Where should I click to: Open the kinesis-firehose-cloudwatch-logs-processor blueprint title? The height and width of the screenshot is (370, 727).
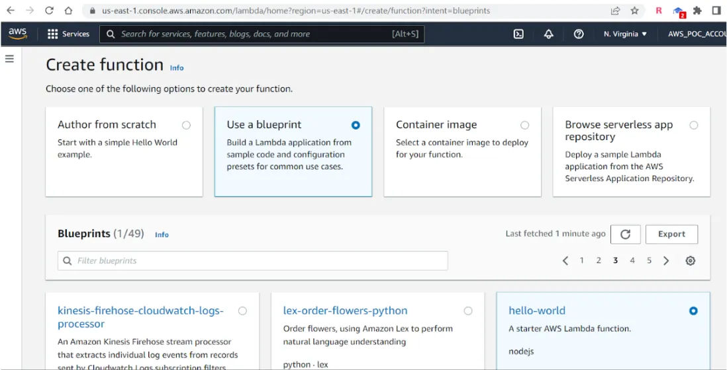click(x=140, y=317)
